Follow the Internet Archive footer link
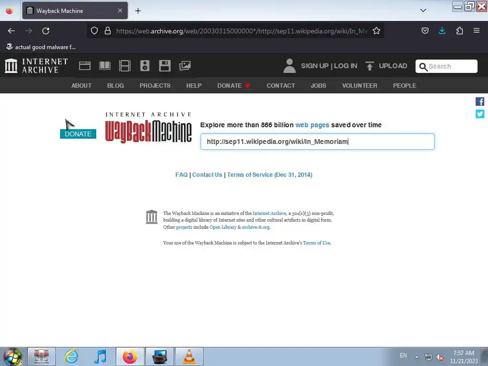This screenshot has width=488, height=366. tap(270, 213)
